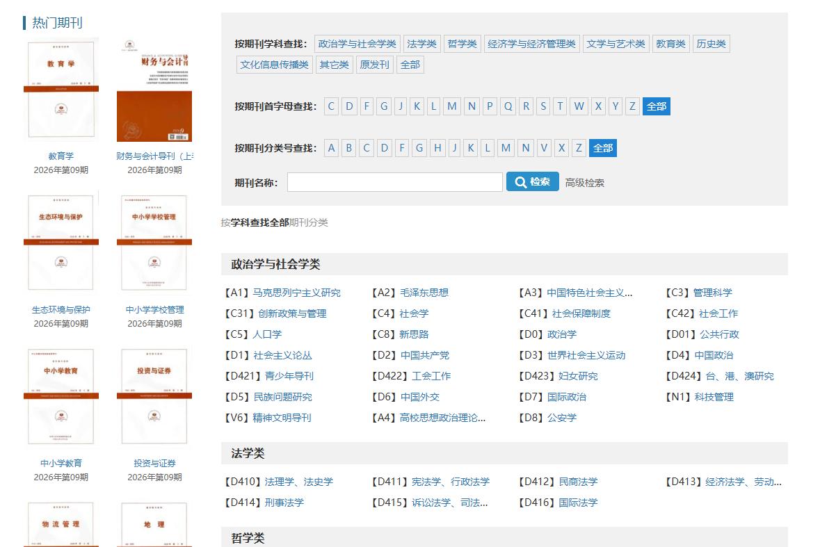This screenshot has height=547, width=836.
Task: Filter by 历史类 subject
Action: (711, 44)
